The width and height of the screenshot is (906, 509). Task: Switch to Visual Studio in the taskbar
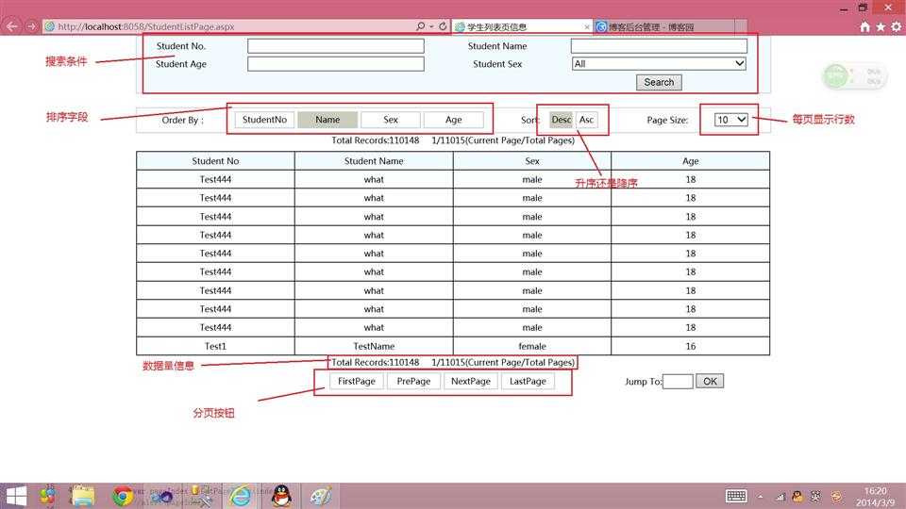pos(163,496)
